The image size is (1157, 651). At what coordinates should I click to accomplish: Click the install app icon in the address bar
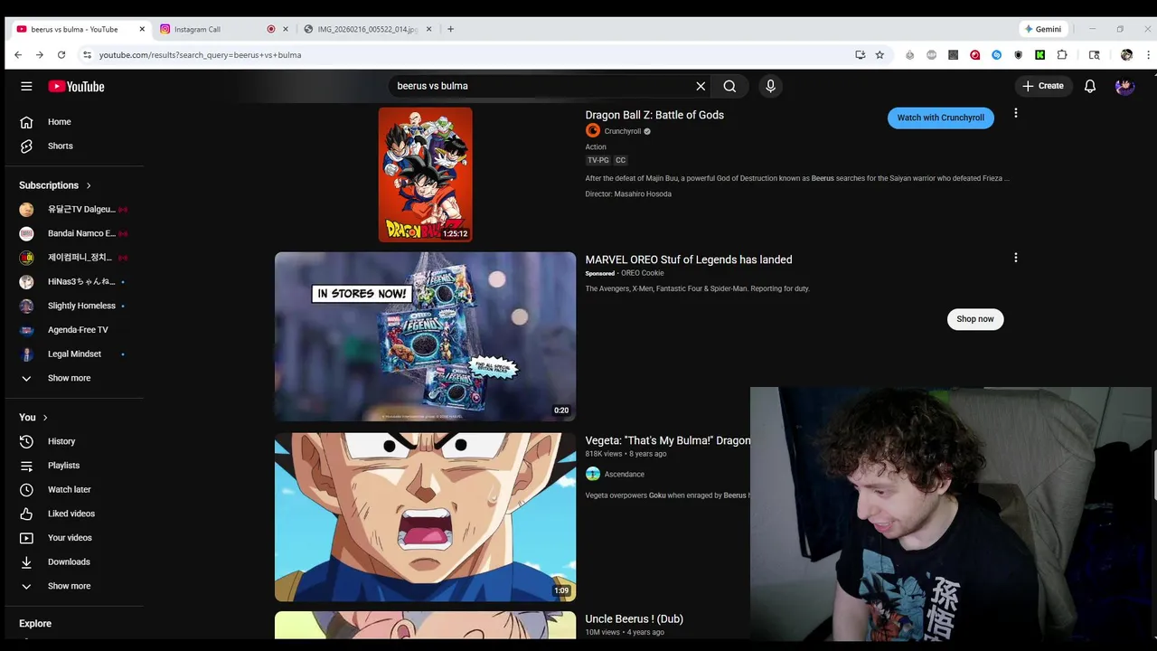pos(860,54)
